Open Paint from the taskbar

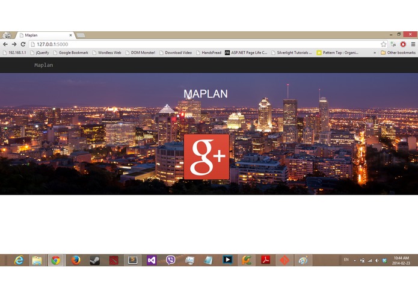(303, 260)
